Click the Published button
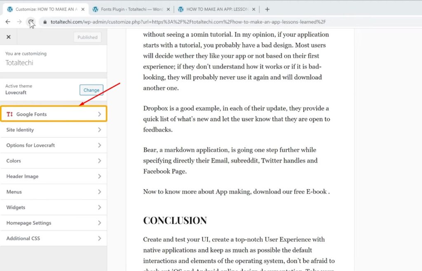The height and width of the screenshot is (271, 422). pos(87,37)
